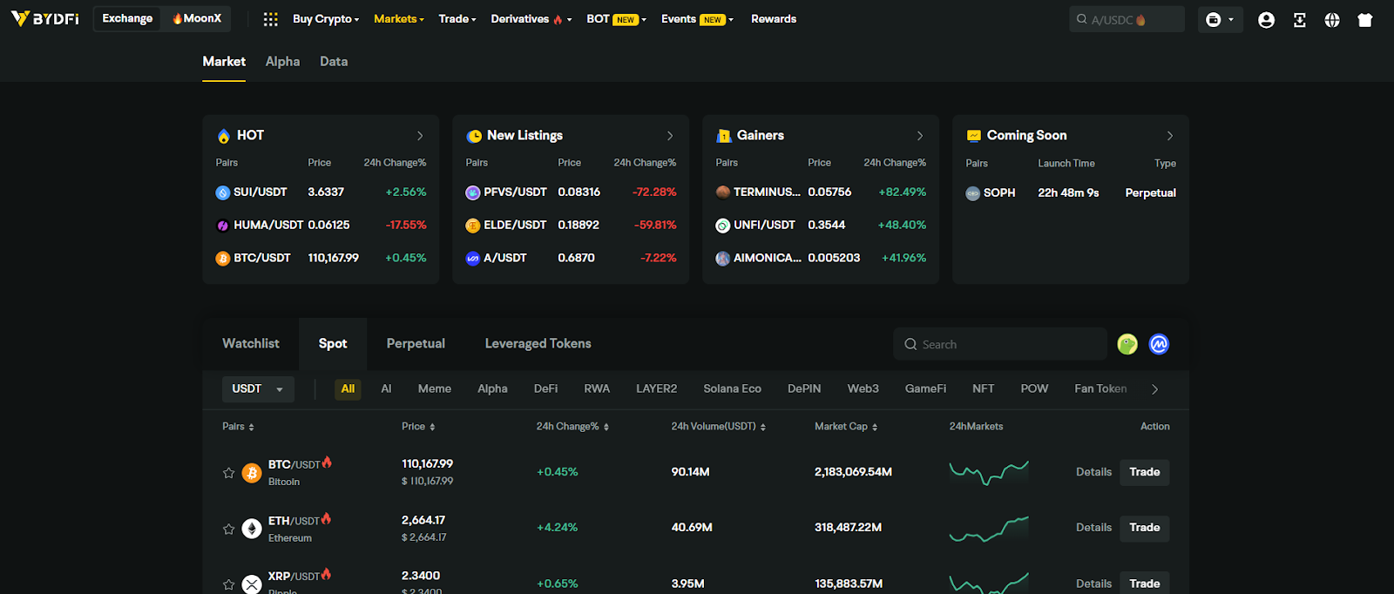Click the BTC icon in HOT card

pos(223,259)
